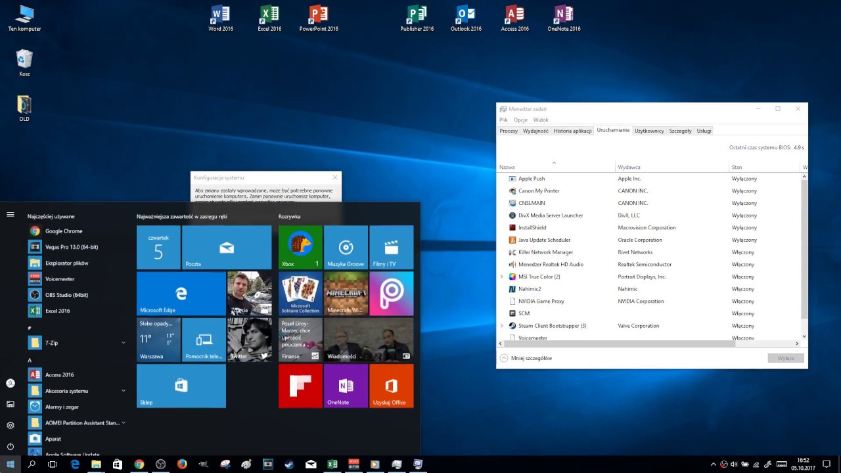The height and width of the screenshot is (473, 841).
Task: Open Publisher 2016 desktop shortcut
Action: (417, 18)
